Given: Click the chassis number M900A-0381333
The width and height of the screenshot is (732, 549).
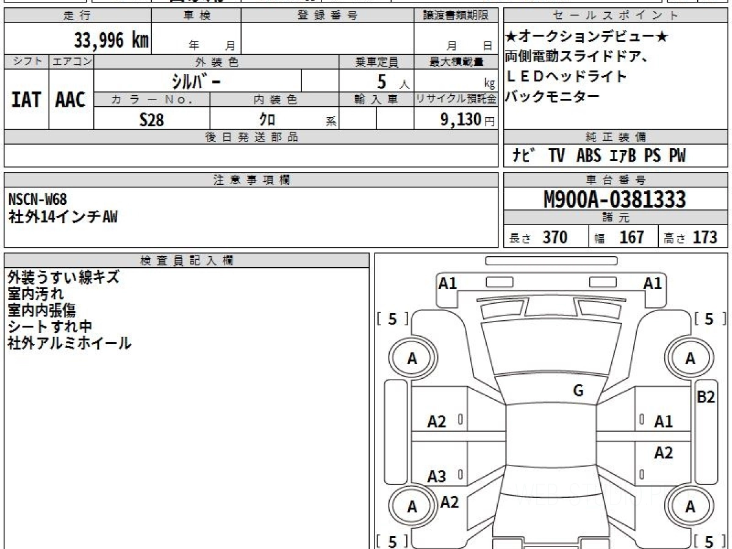Looking at the screenshot, I should pyautogui.click(x=615, y=199).
